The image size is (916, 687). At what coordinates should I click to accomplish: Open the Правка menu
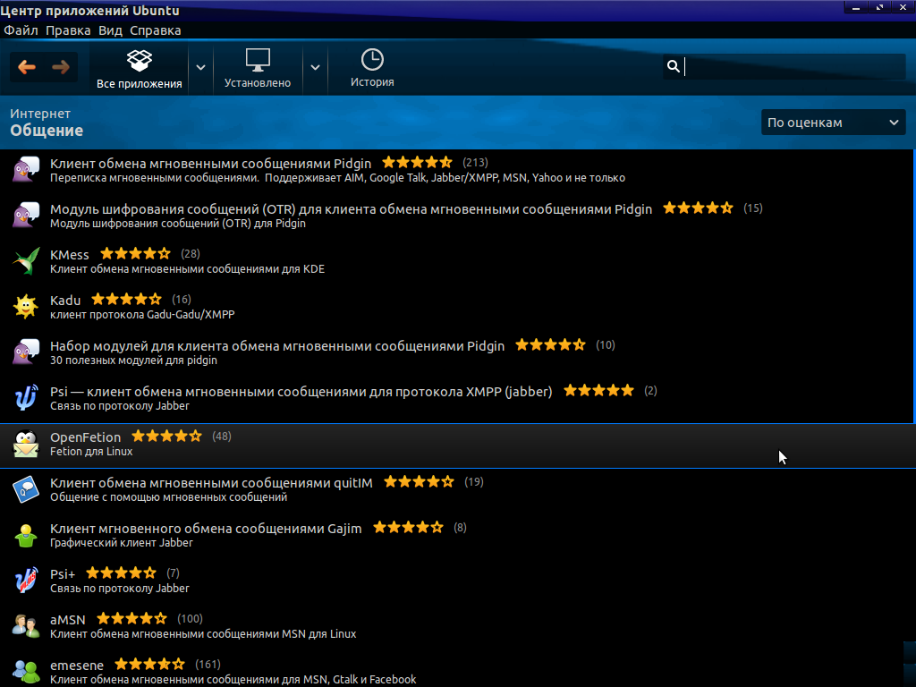point(68,30)
